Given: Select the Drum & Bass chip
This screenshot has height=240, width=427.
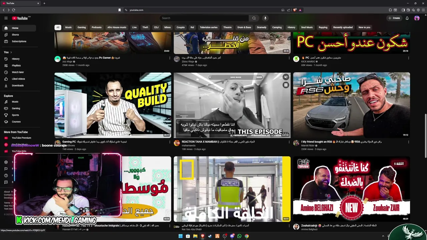Looking at the screenshot, I should pyautogui.click(x=244, y=27).
